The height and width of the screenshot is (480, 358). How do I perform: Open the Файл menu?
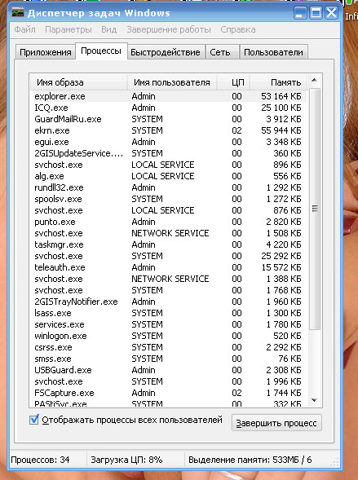click(x=24, y=29)
